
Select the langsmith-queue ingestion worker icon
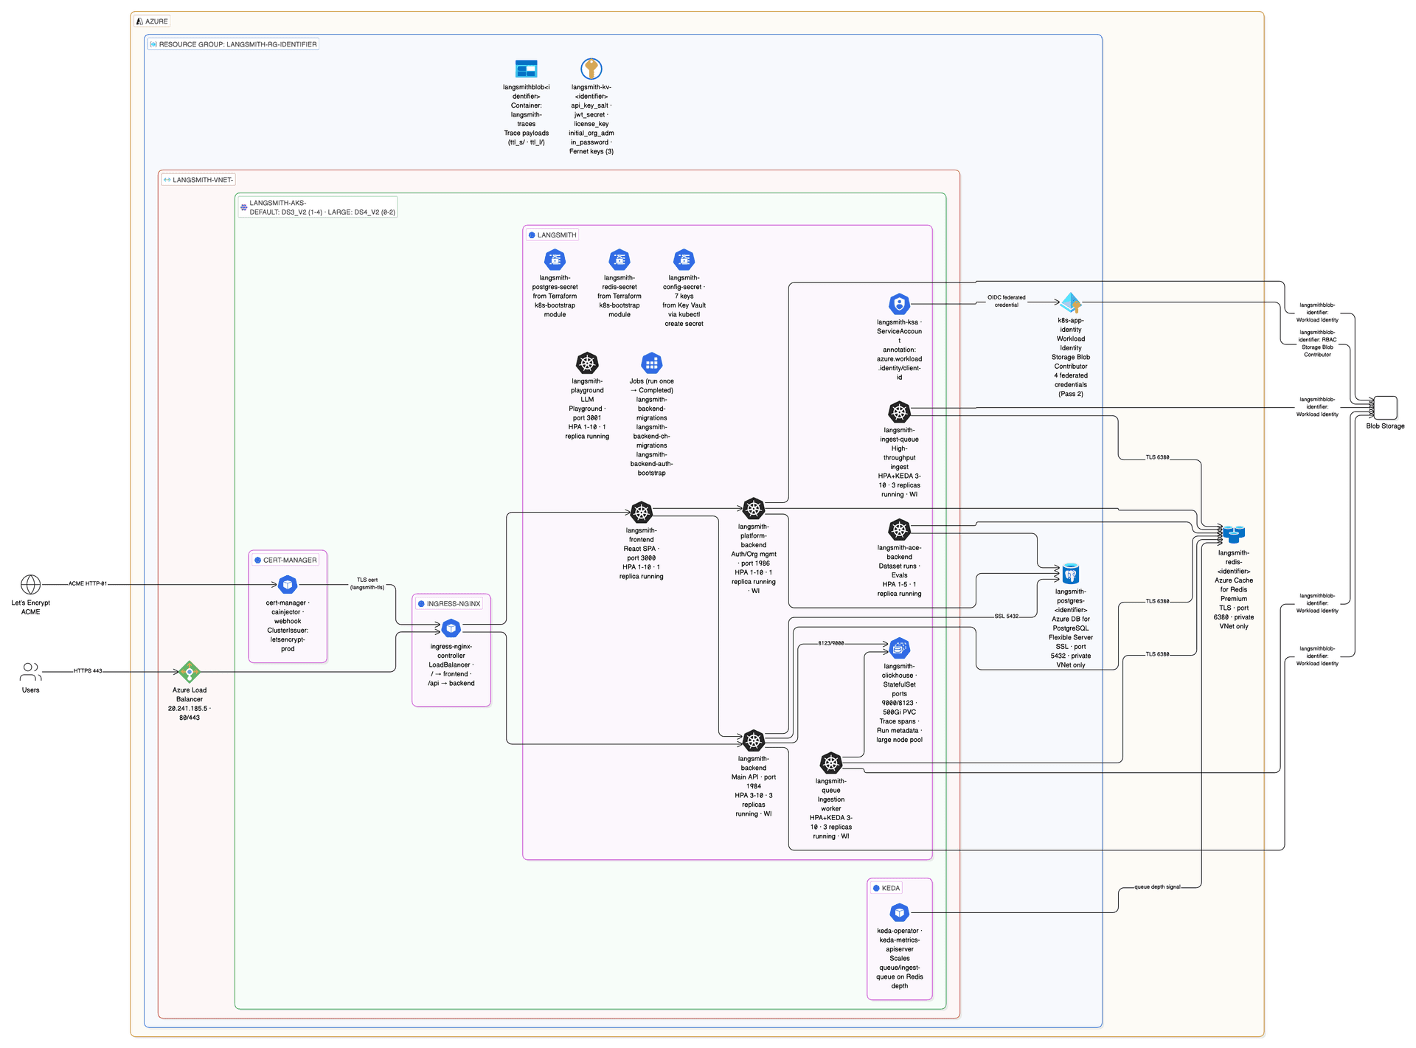pos(831,763)
